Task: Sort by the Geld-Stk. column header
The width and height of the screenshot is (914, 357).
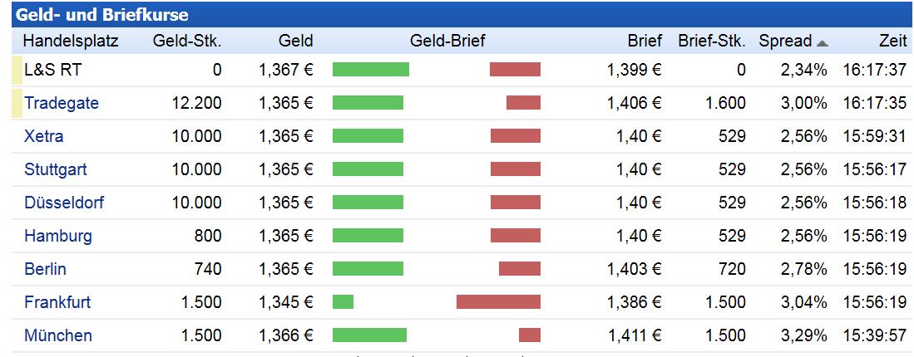Action: coord(187,42)
